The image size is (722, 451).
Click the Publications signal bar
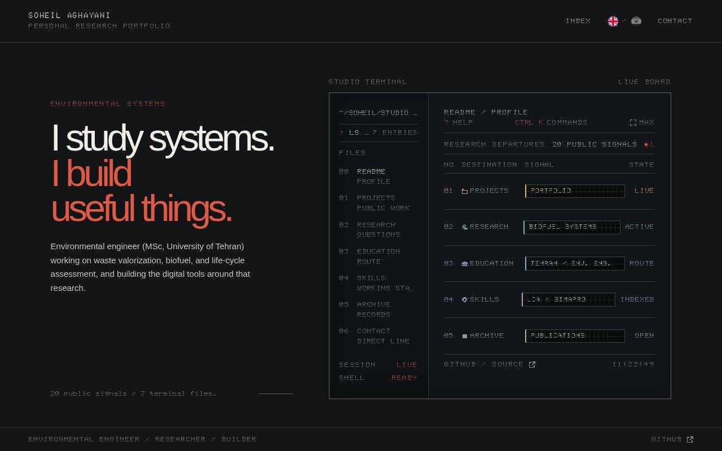[x=575, y=336]
